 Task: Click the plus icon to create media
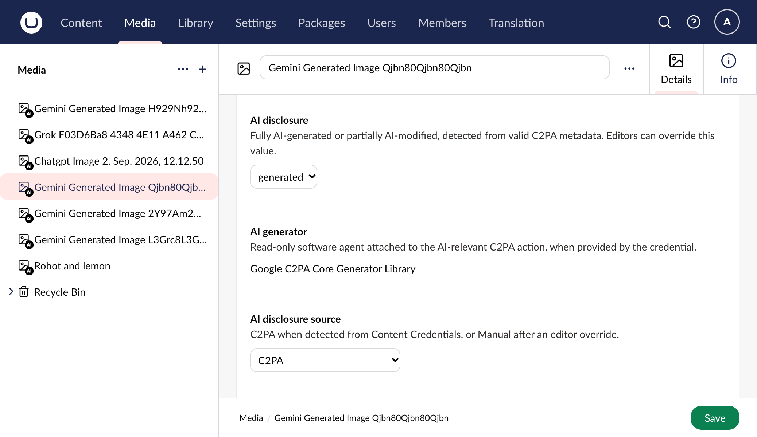[203, 69]
